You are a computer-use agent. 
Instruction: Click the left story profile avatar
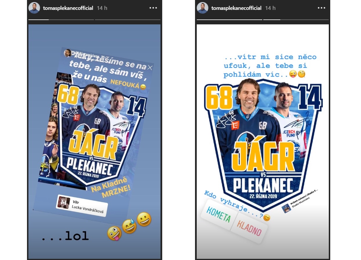[x=34, y=8]
